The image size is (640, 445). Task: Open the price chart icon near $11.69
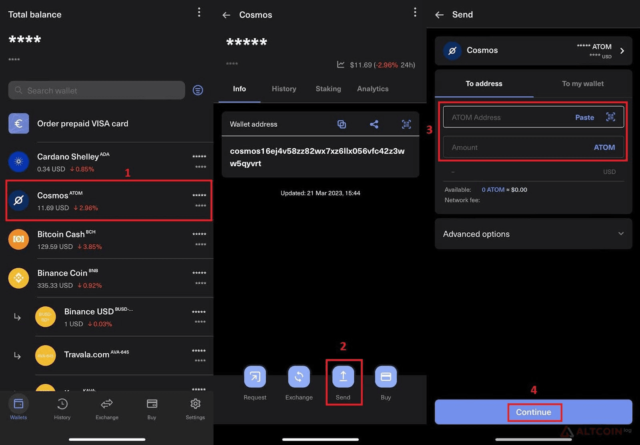(x=341, y=64)
